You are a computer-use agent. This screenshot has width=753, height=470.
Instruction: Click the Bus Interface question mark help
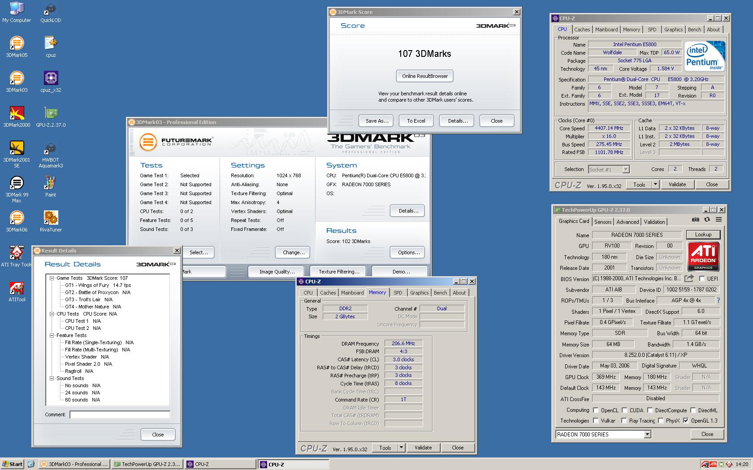[718, 300]
